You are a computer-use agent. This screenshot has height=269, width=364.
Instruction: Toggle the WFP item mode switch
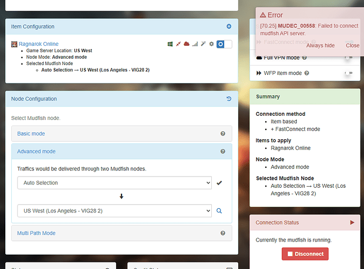coord(349,73)
